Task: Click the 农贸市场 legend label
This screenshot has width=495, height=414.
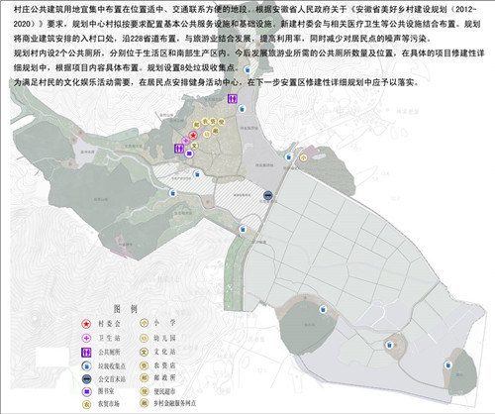Action: tap(109, 404)
